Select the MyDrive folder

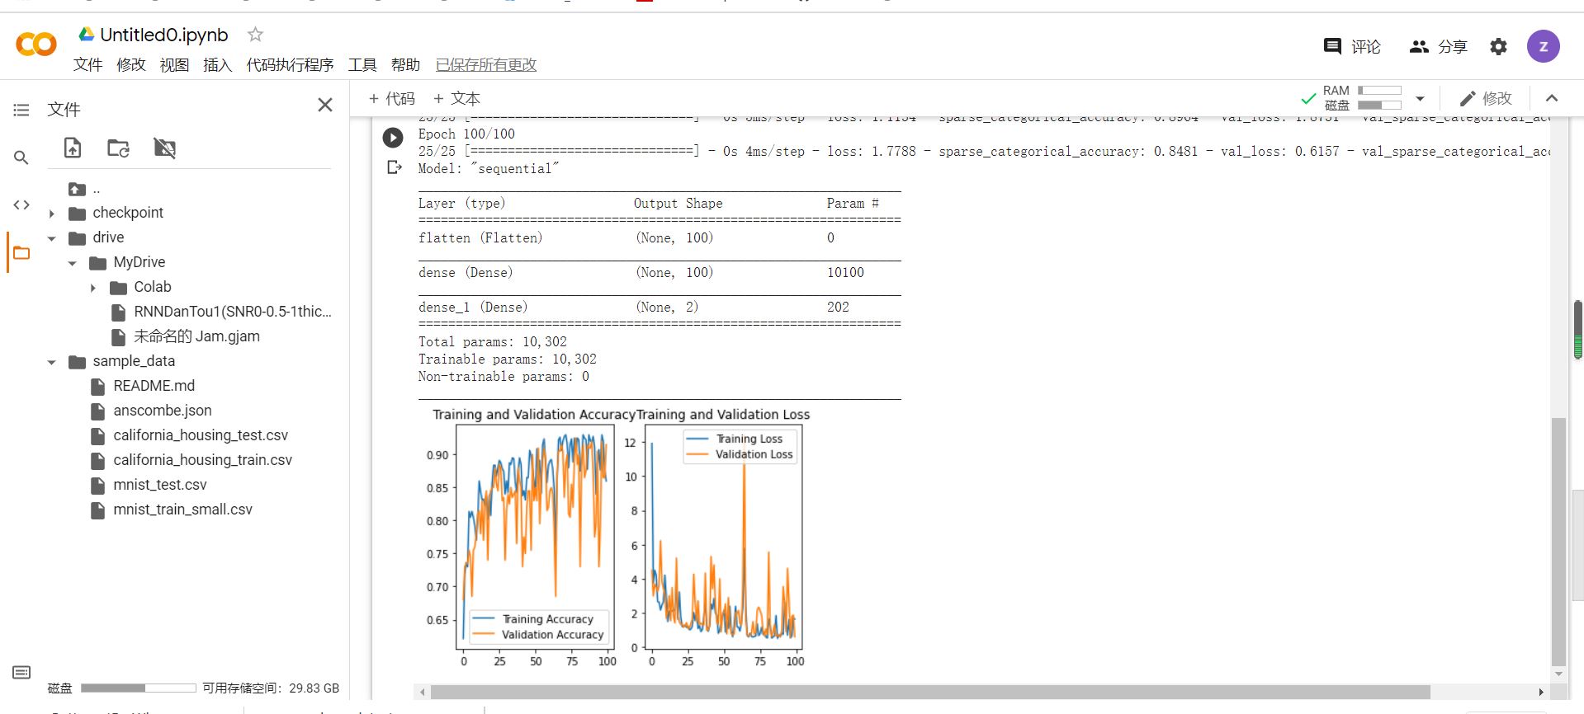coord(139,262)
